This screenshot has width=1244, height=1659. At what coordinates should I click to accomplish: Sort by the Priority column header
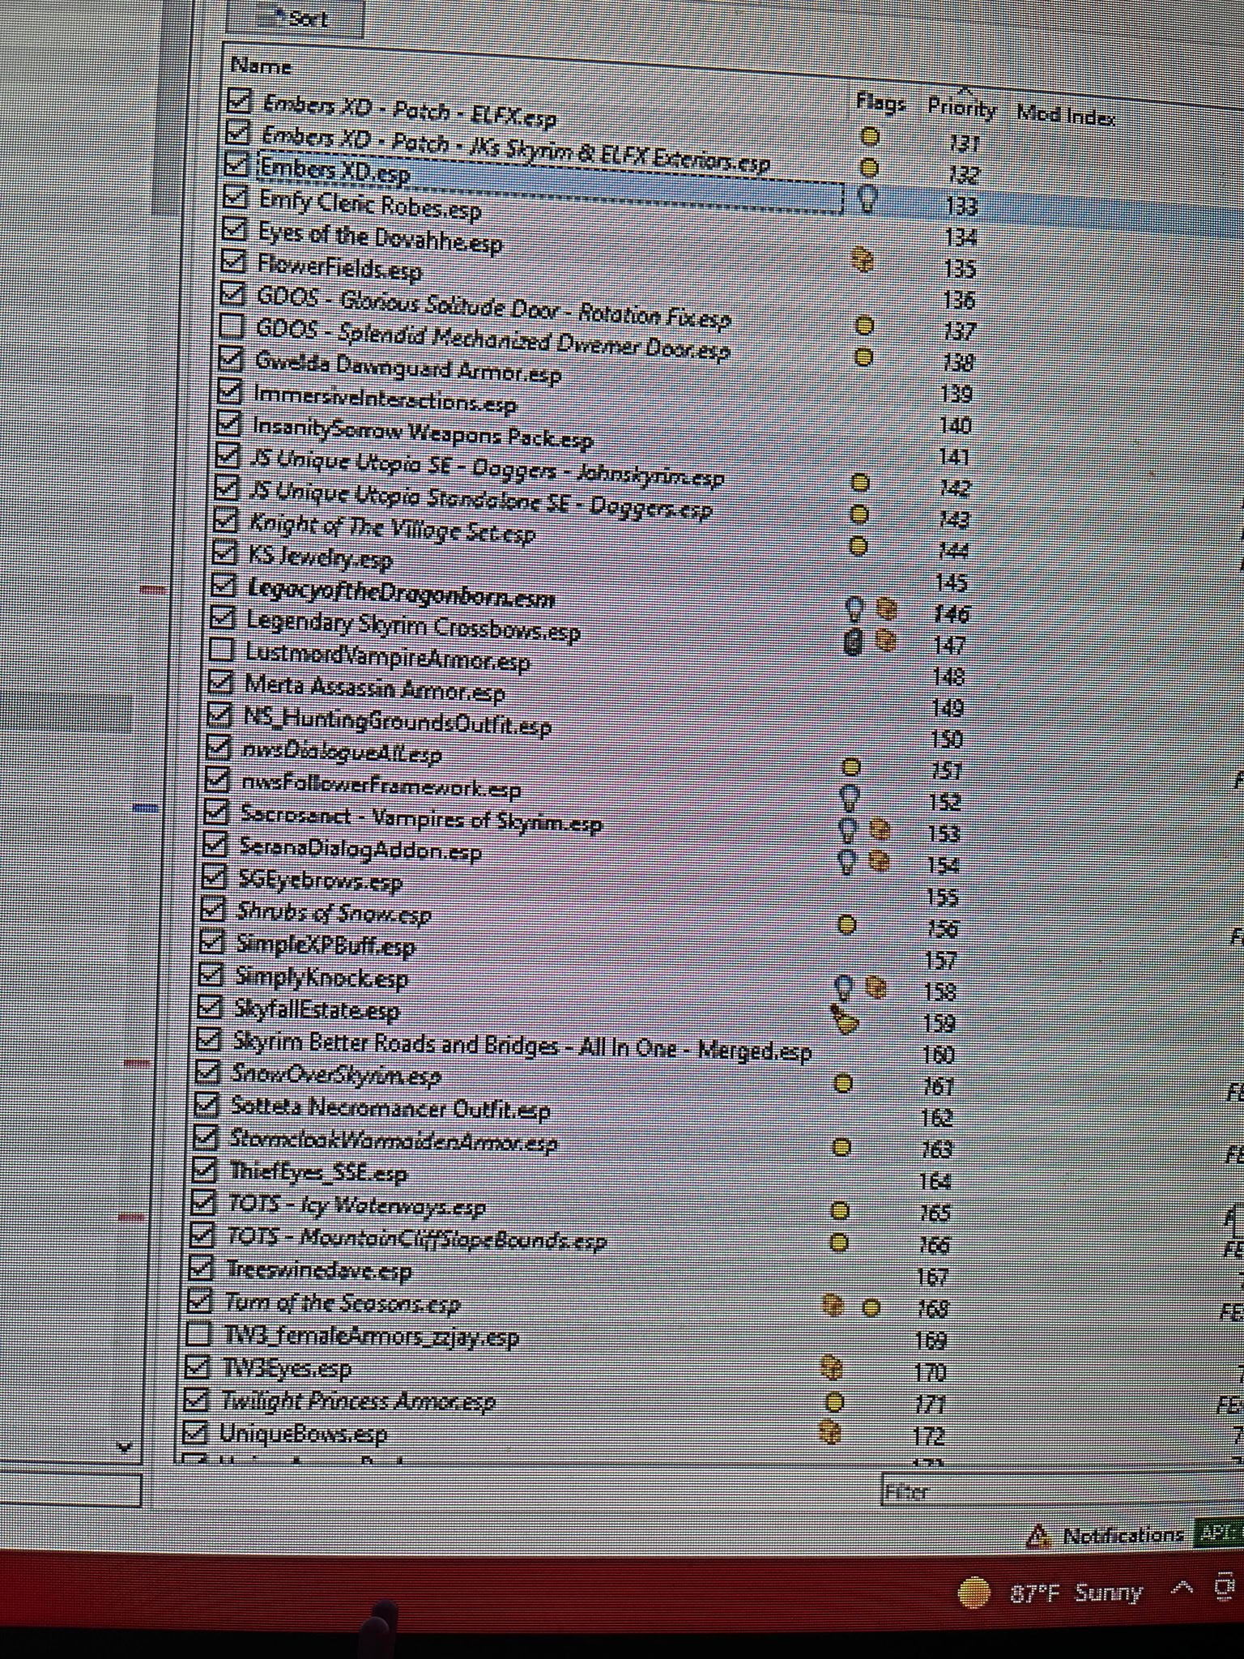click(961, 108)
